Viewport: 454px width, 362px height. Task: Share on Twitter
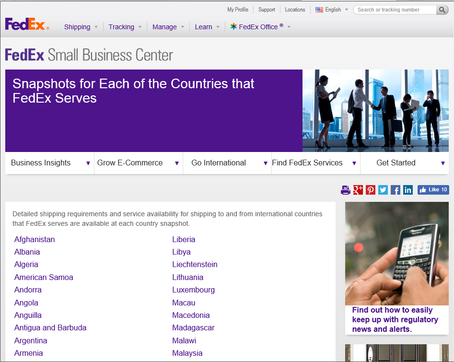tap(383, 190)
